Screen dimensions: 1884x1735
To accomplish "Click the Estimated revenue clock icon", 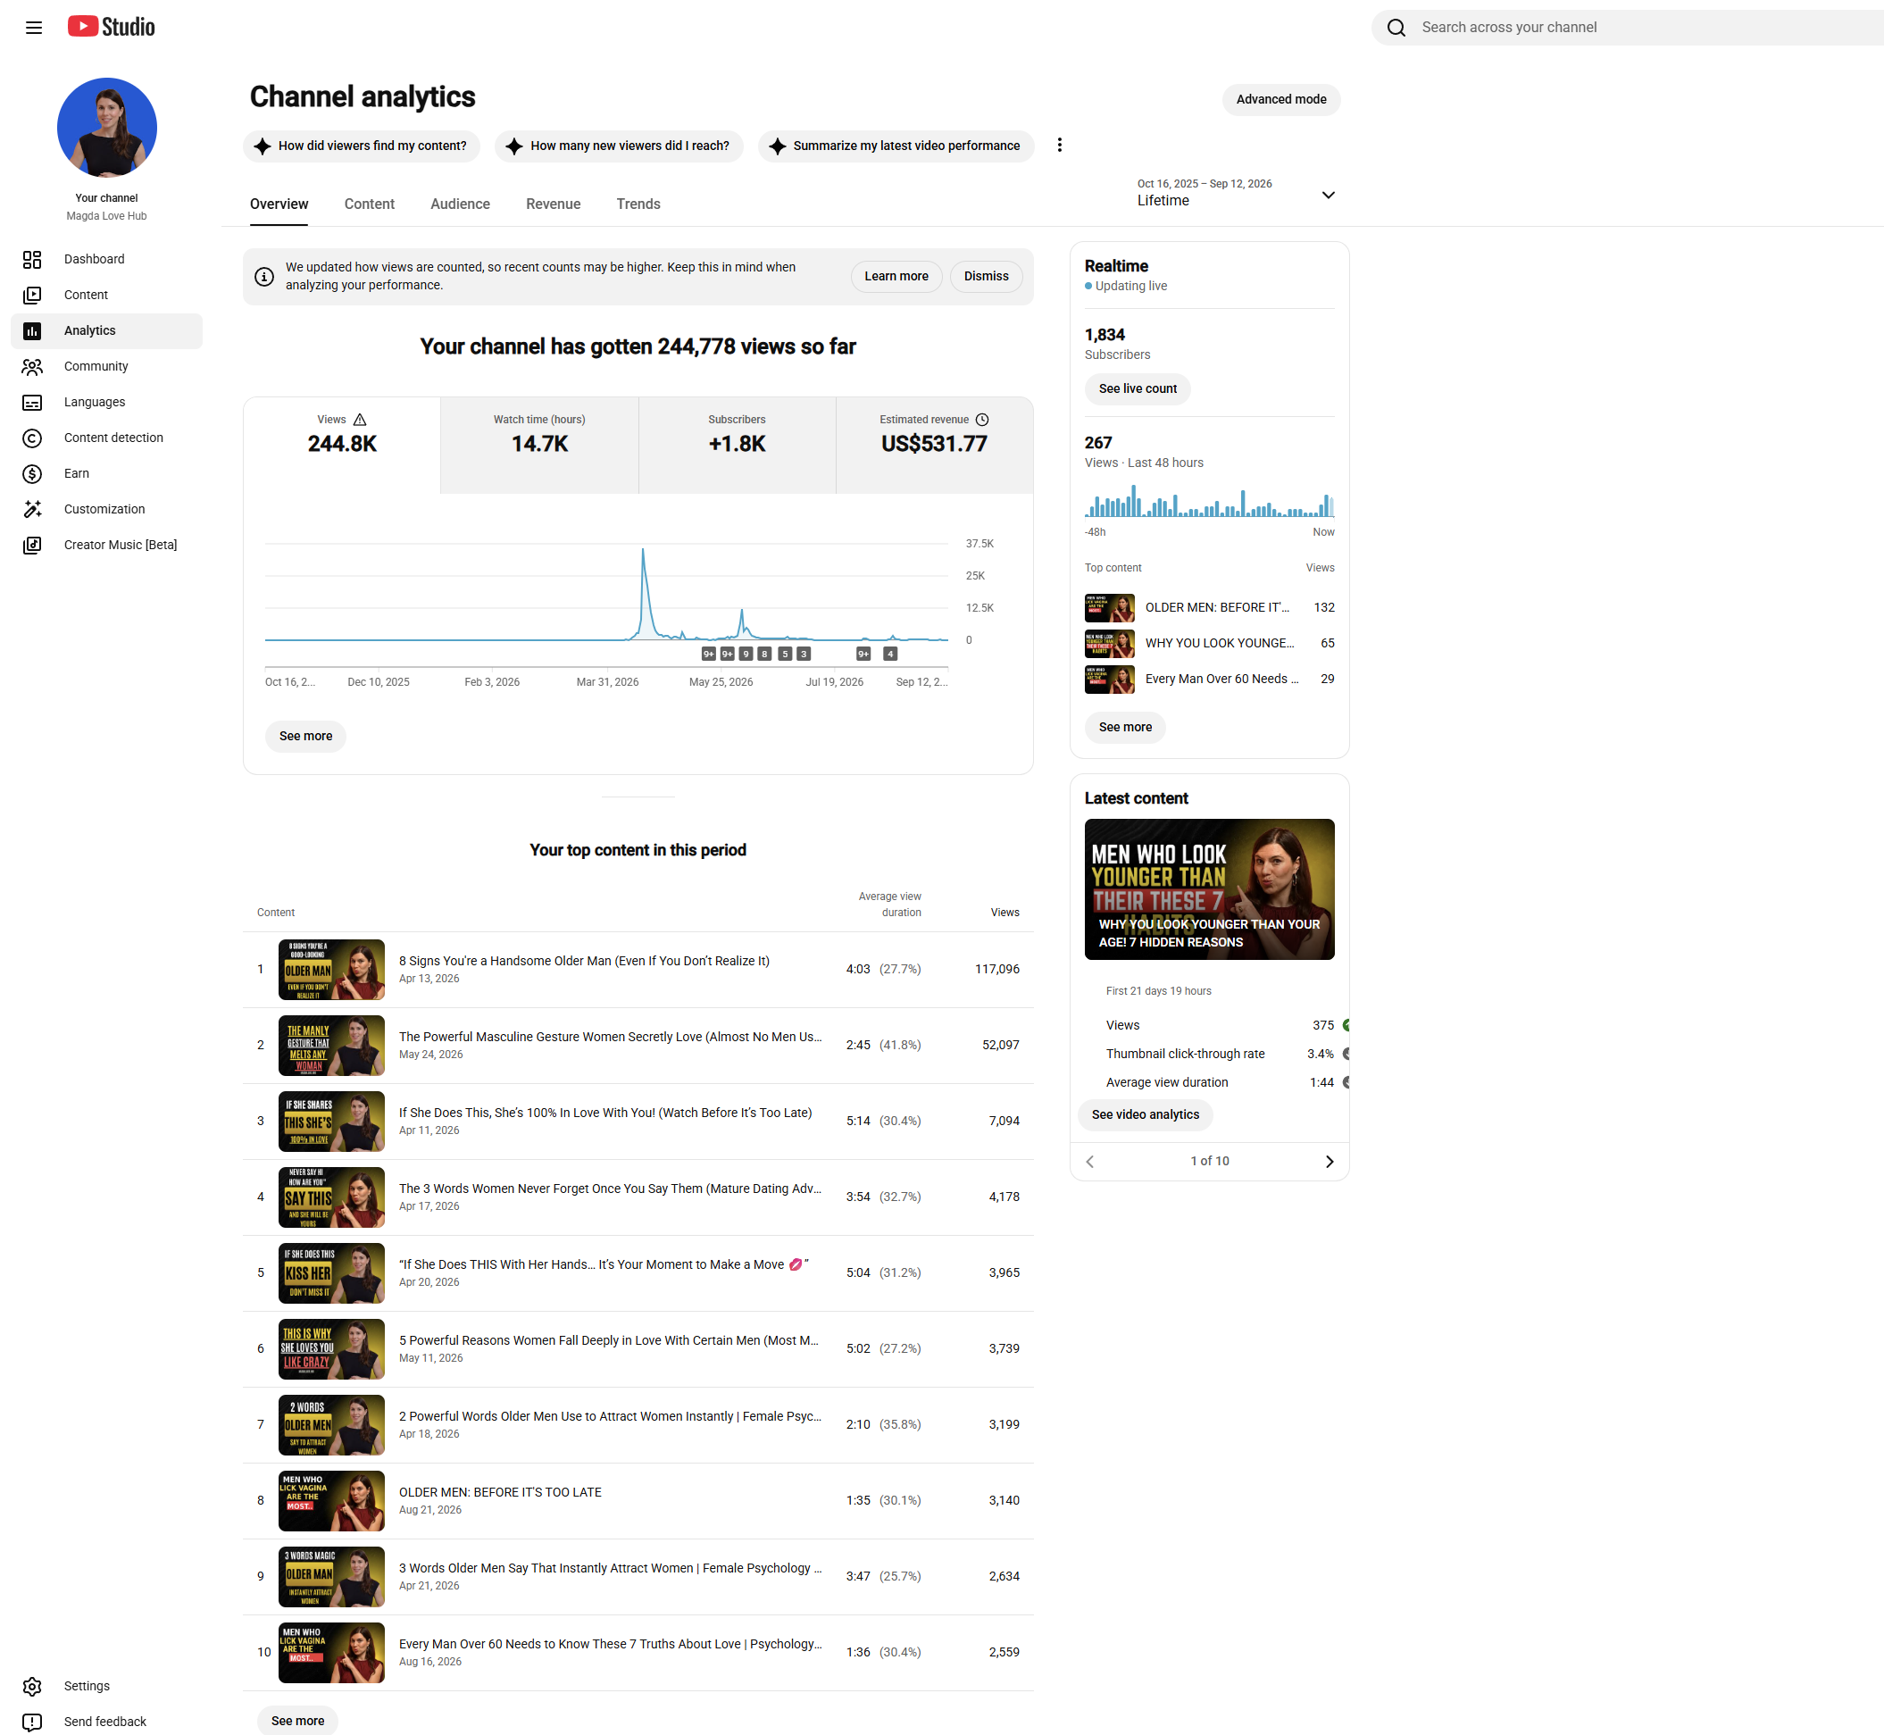I will (982, 420).
